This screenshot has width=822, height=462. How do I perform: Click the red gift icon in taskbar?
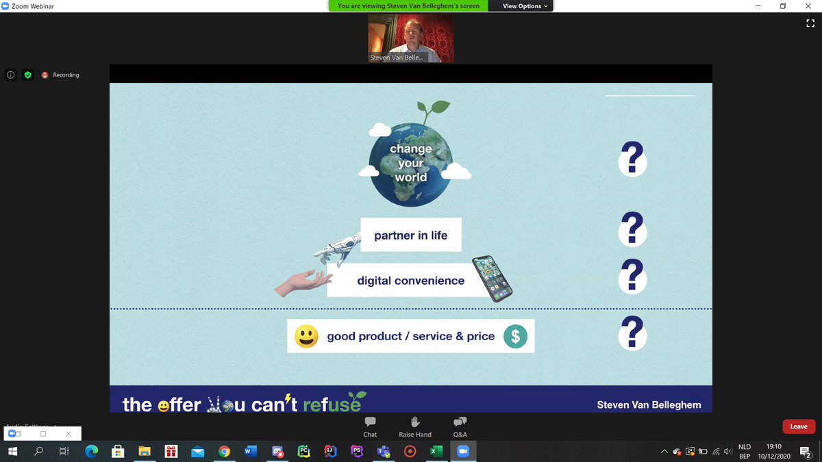pos(171,451)
